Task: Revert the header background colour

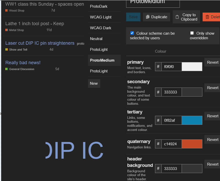Action: pyautogui.click(x=212, y=164)
